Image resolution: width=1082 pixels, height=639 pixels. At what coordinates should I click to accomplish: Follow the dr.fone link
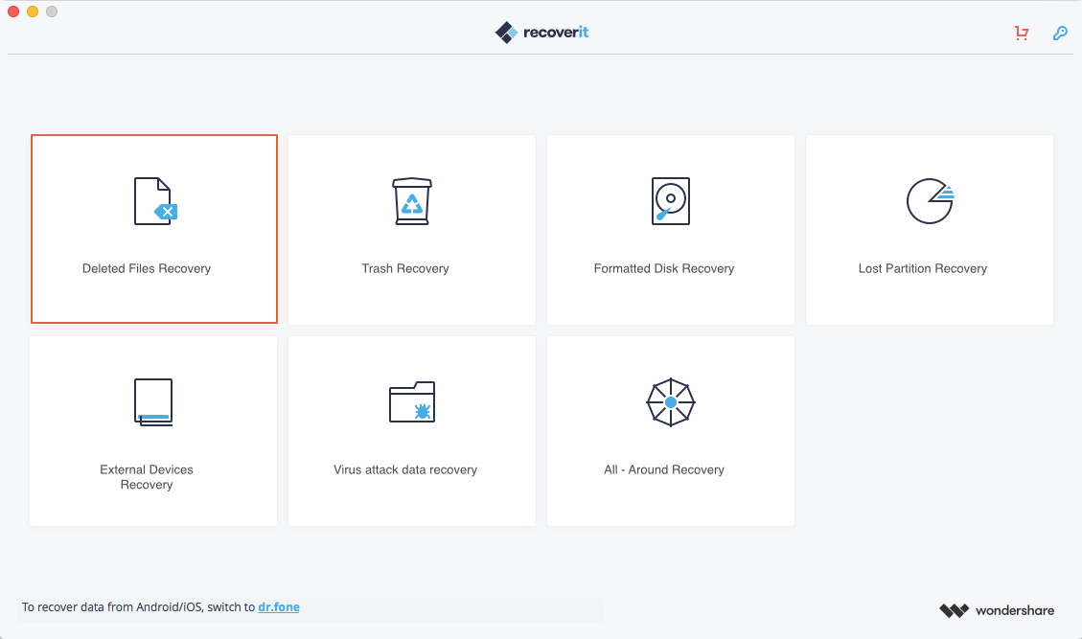point(279,607)
